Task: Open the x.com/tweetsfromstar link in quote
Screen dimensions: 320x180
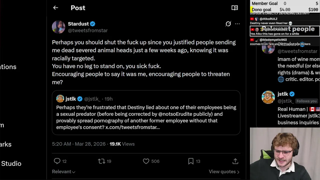Action: (132, 127)
